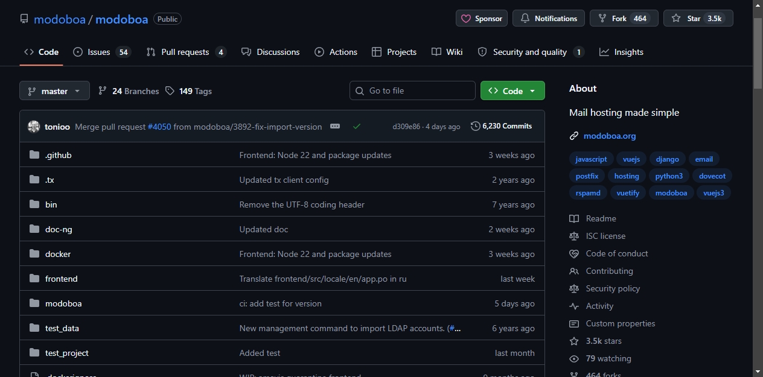Click 'Remove the UTF-8 coding header' commit message

pyautogui.click(x=302, y=204)
